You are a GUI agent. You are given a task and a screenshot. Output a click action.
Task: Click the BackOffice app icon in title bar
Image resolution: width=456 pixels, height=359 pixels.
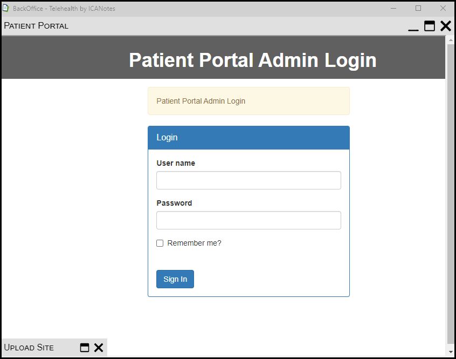click(6, 8)
